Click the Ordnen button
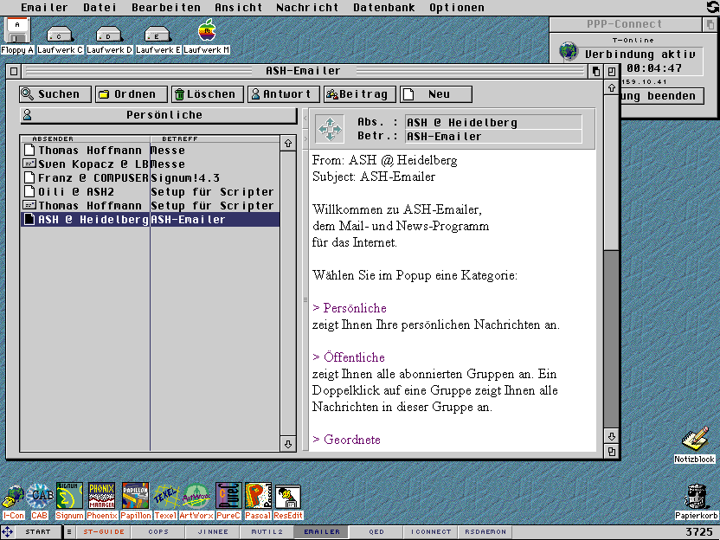720x540 pixels. [132, 94]
